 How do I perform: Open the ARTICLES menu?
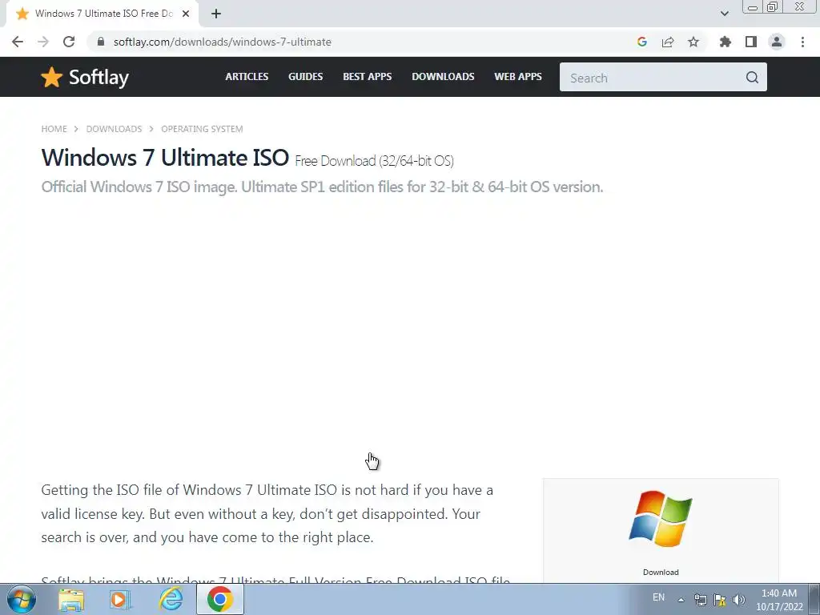pos(247,76)
